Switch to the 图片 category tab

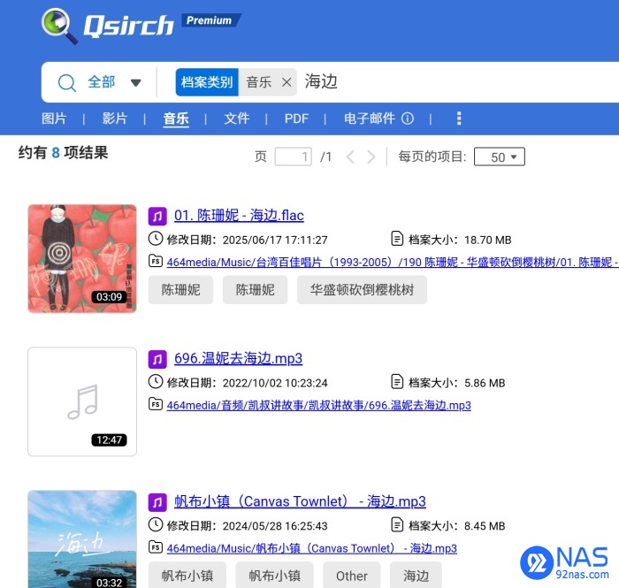click(54, 118)
